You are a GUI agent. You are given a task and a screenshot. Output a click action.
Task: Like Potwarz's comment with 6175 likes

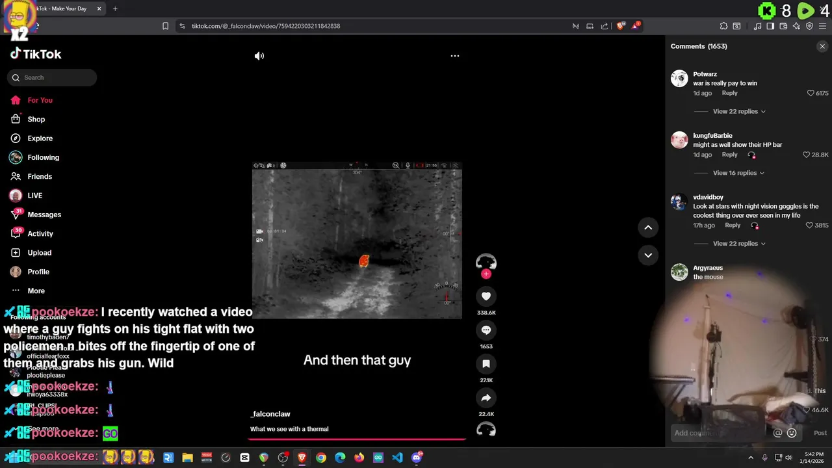click(811, 93)
